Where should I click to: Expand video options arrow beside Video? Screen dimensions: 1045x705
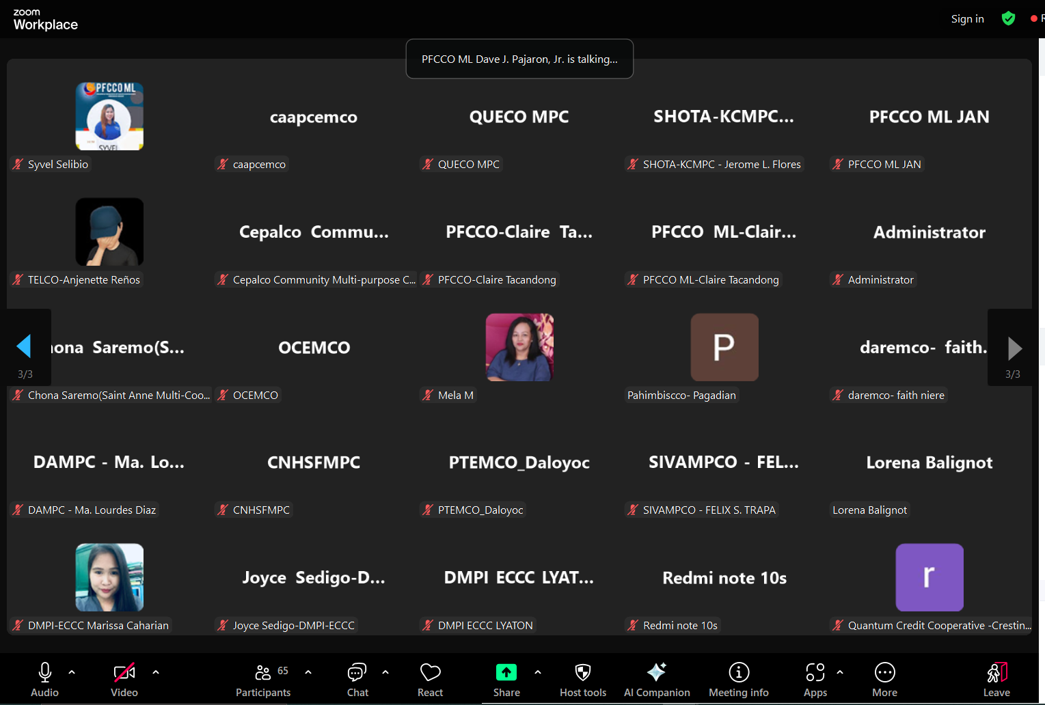(156, 672)
